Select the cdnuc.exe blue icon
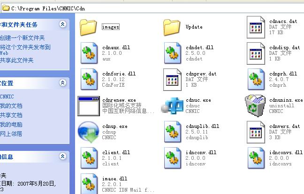 172,106
